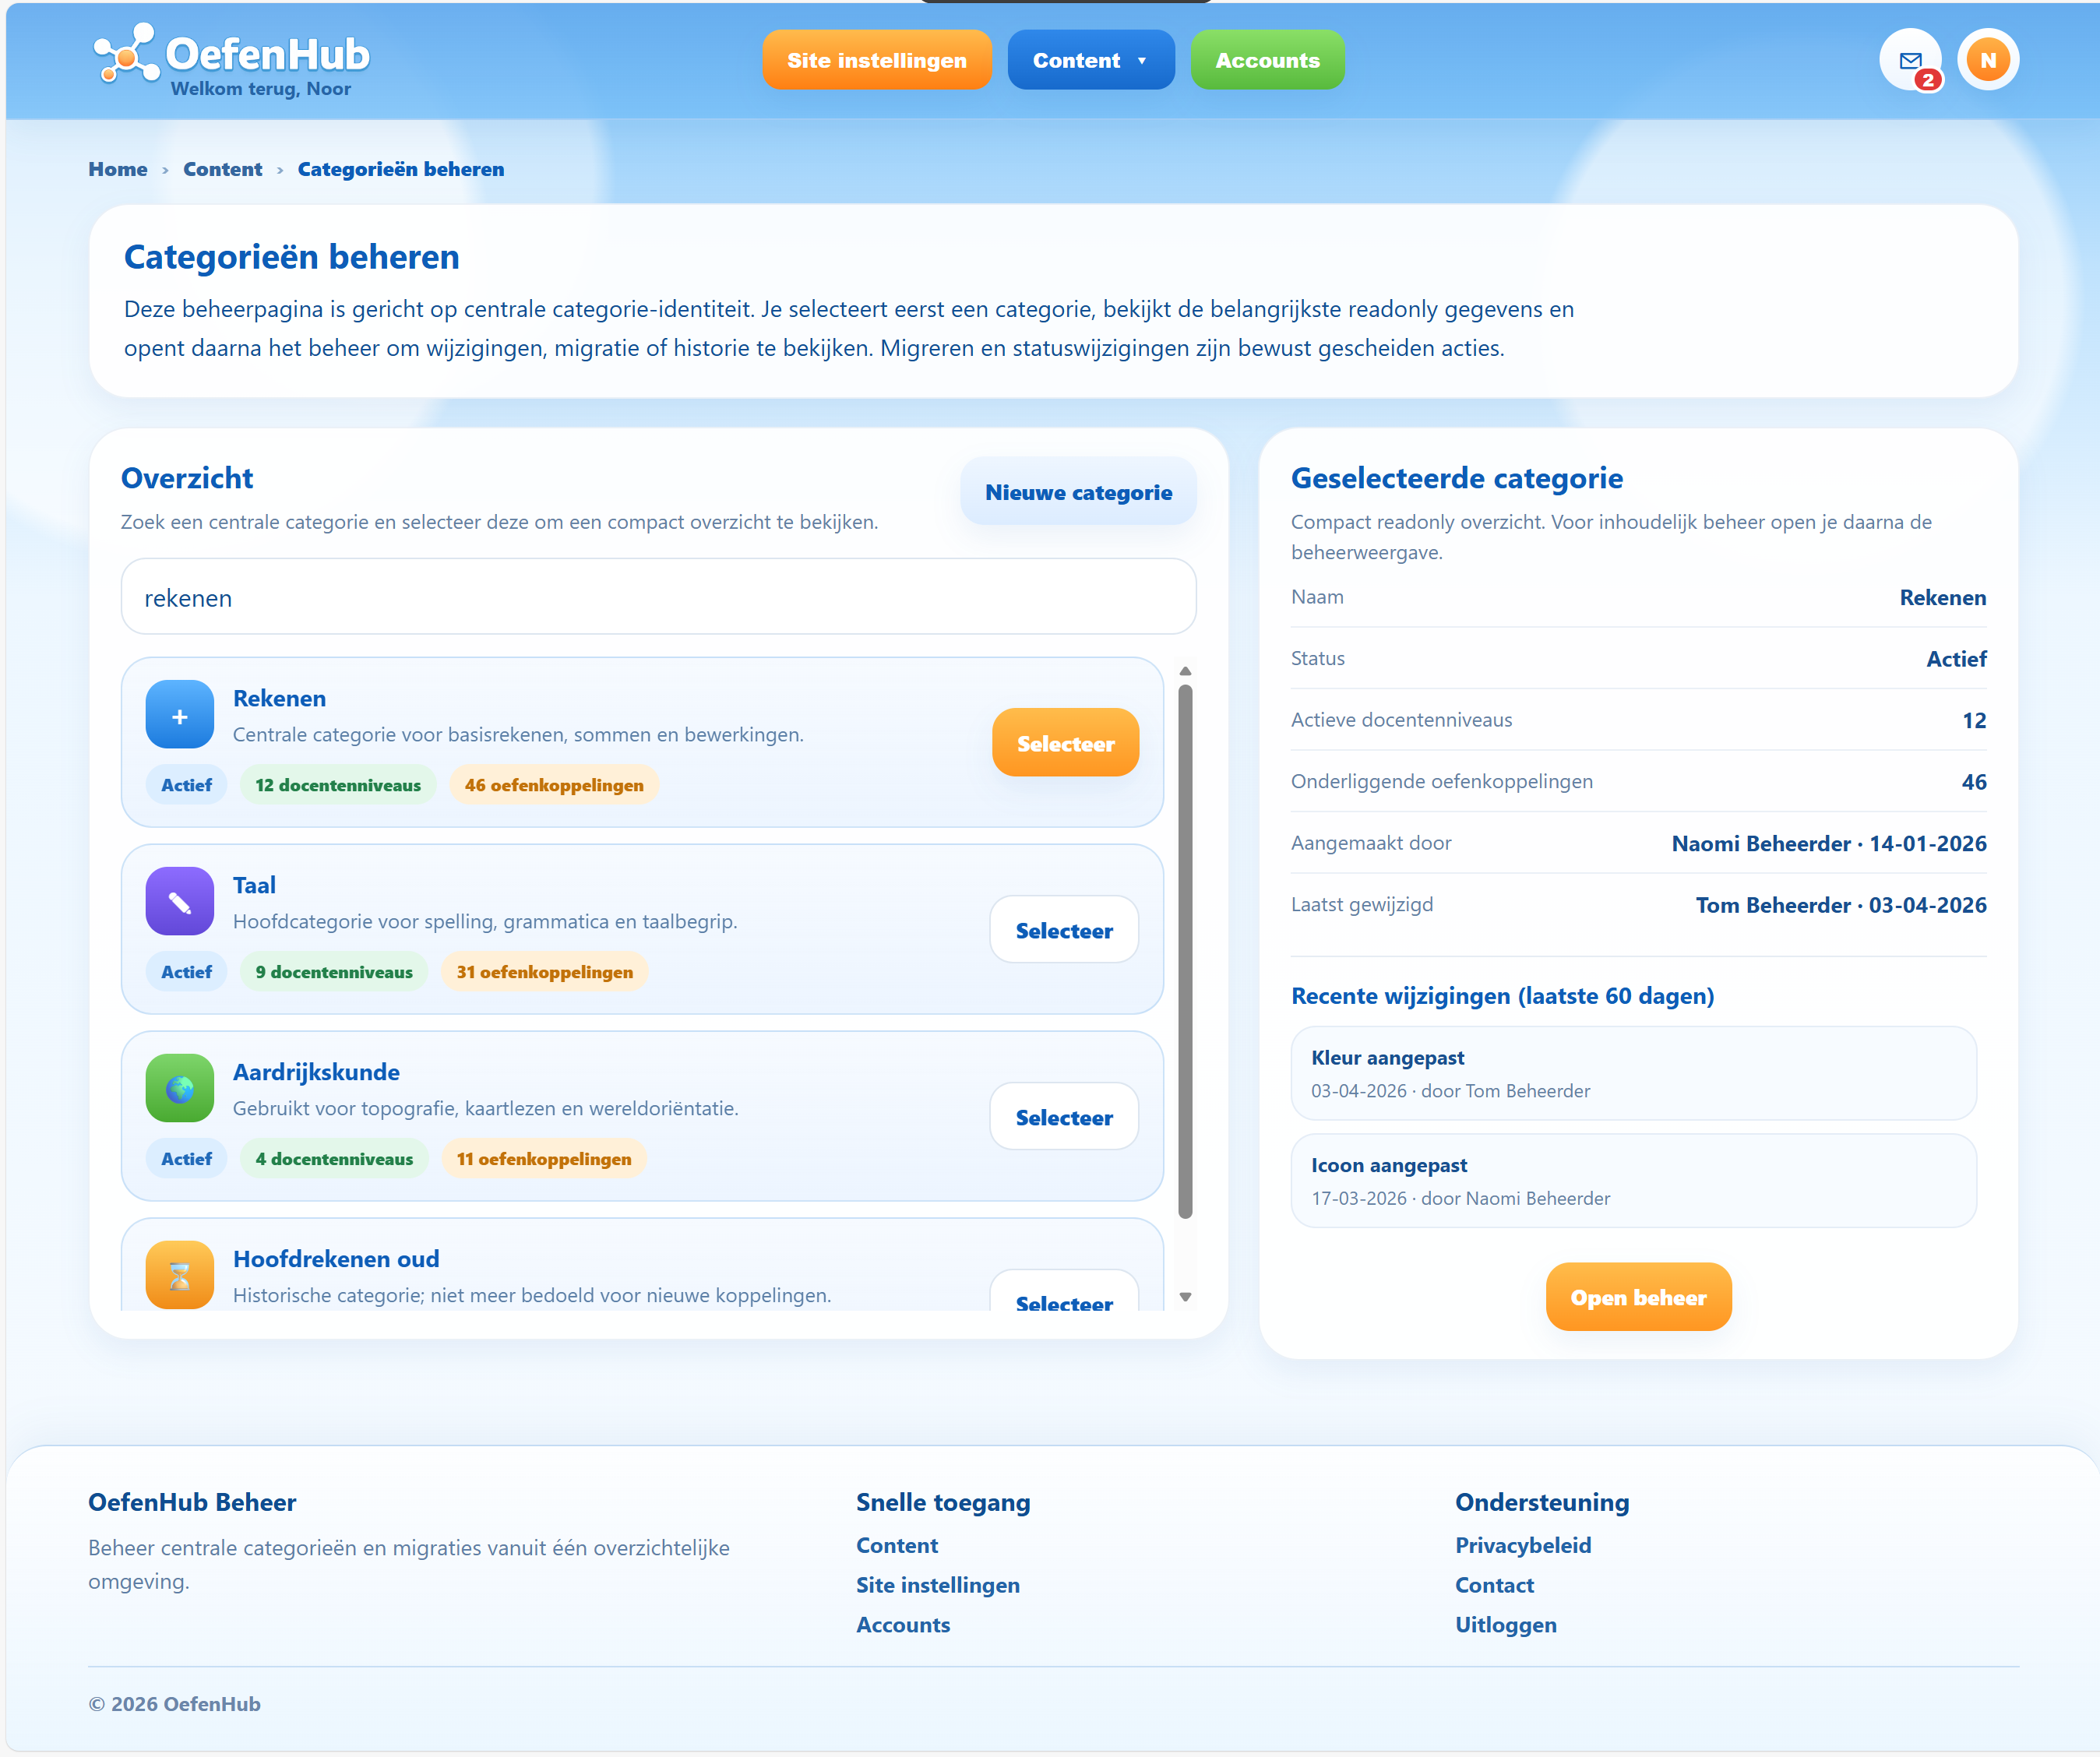The height and width of the screenshot is (1757, 2100).
Task: Go to Content breadcrumb
Action: click(222, 170)
